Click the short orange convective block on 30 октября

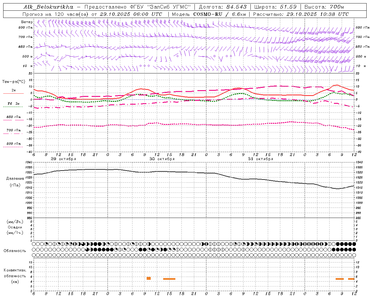click(x=149, y=278)
